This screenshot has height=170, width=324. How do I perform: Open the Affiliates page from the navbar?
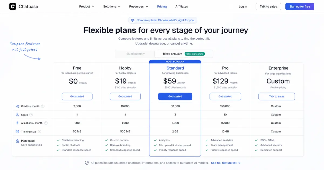point(181,6)
